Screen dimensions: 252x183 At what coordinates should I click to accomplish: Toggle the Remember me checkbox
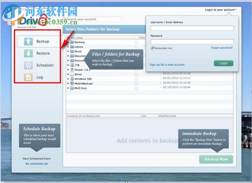152,48
